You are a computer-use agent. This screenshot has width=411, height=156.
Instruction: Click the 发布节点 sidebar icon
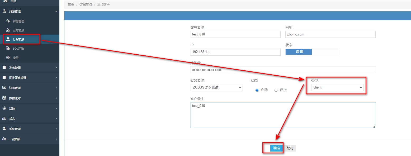[8, 30]
